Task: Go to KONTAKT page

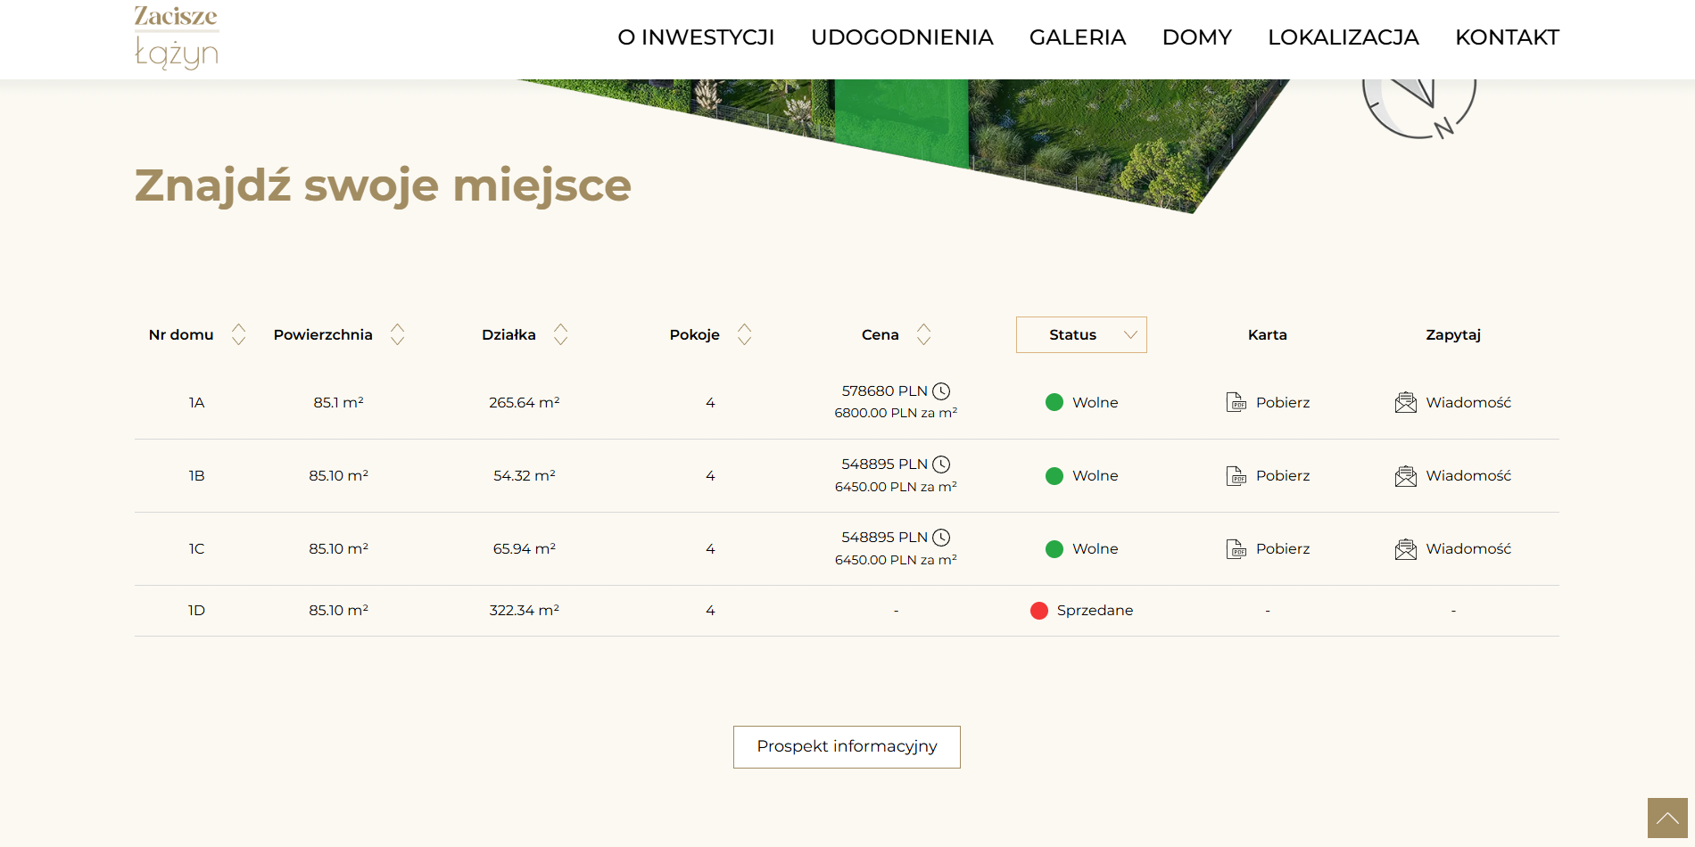Action: (x=1508, y=37)
